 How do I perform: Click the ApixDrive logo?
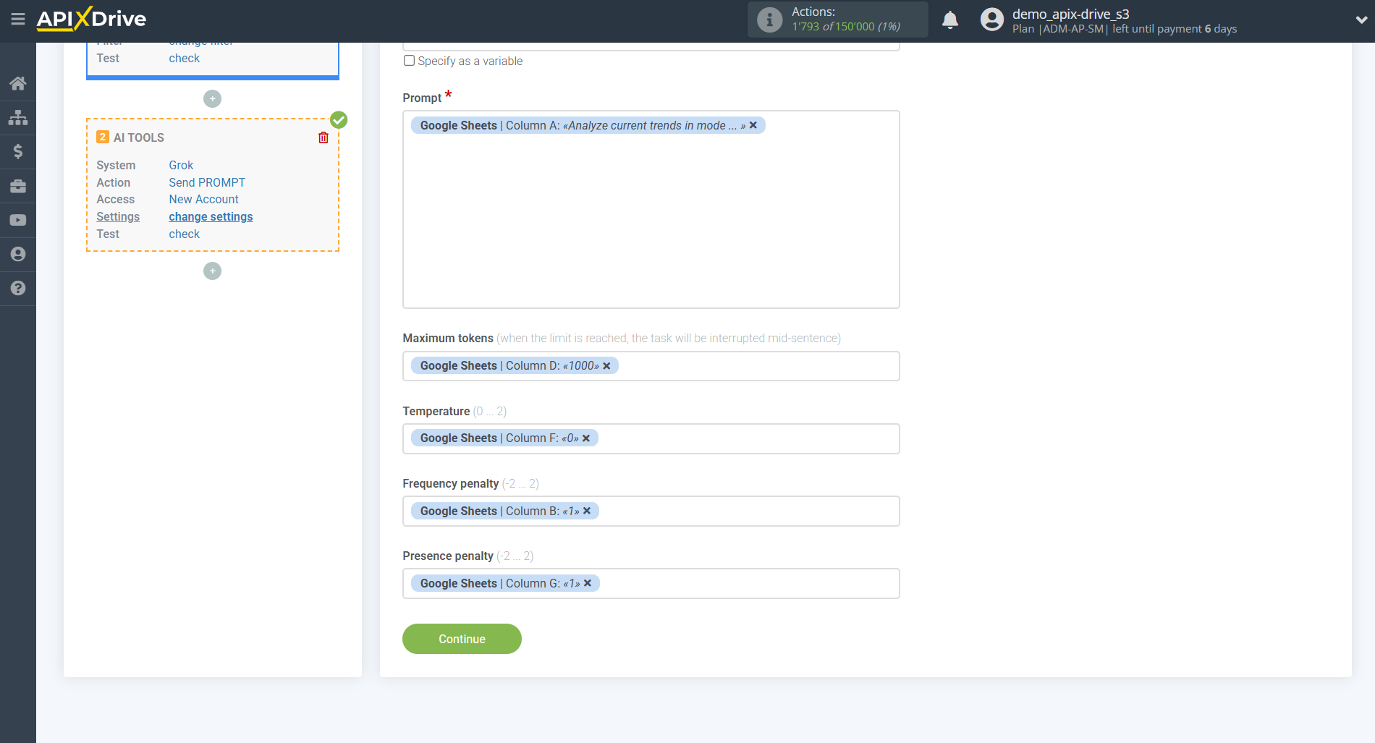click(91, 20)
